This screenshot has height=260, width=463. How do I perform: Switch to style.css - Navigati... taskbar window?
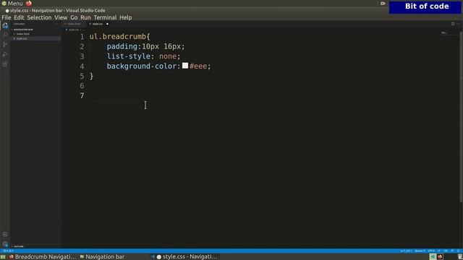pos(185,257)
